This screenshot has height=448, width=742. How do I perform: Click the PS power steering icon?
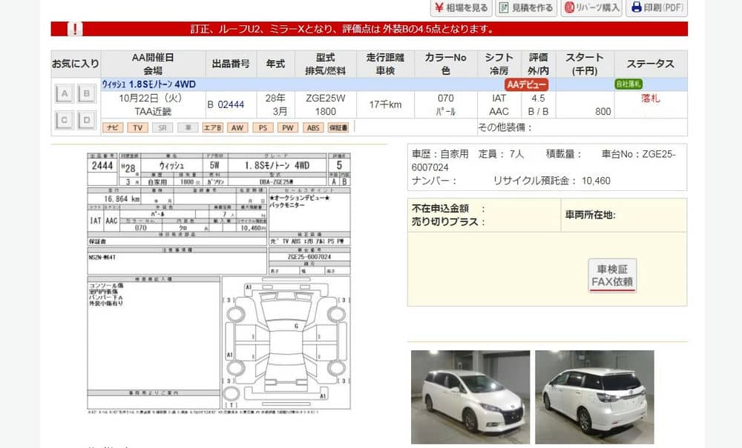[263, 127]
